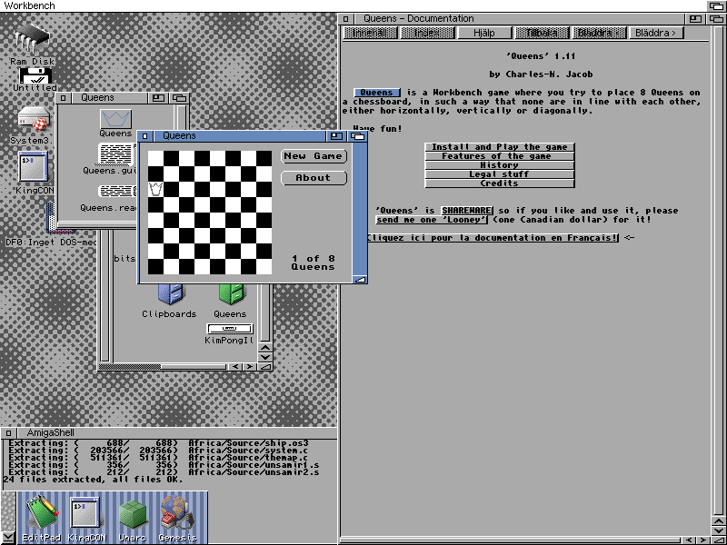Click the white queen piece on the board

(x=155, y=189)
